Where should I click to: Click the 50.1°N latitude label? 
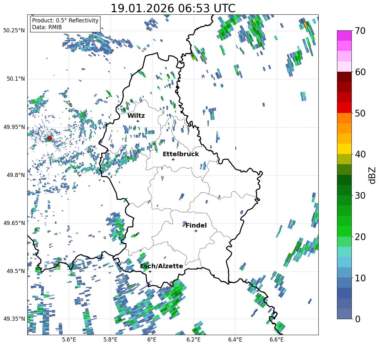(x=16, y=79)
